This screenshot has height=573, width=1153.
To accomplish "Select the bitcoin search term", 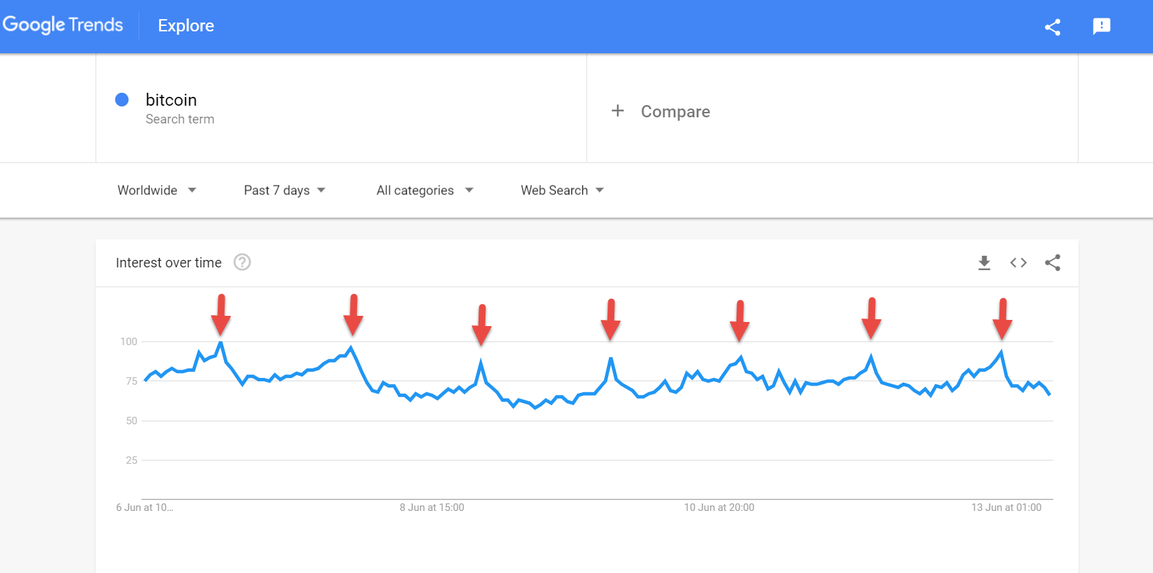I will click(171, 100).
